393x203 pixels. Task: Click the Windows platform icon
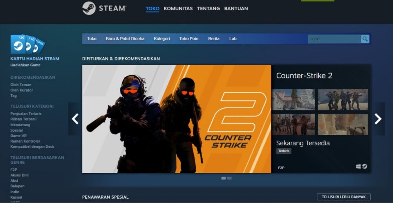point(358,167)
